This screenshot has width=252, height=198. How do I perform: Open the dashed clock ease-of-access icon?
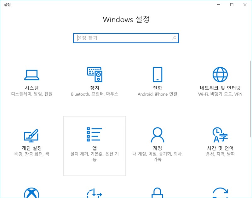(94, 193)
